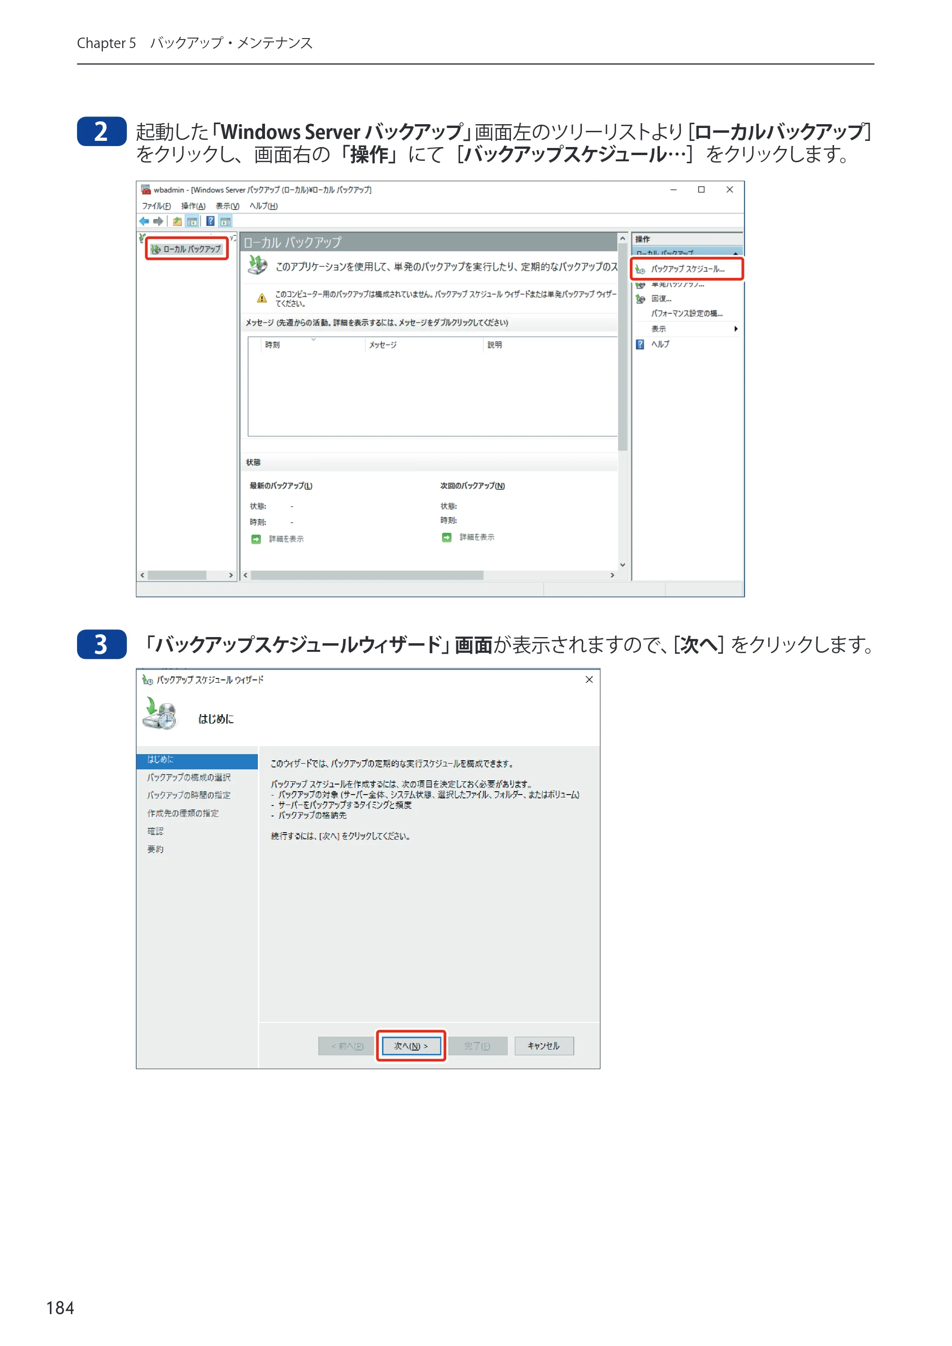Click the vertical scrollbar down arrow
Screen dimensions: 952x1346
pos(623,565)
